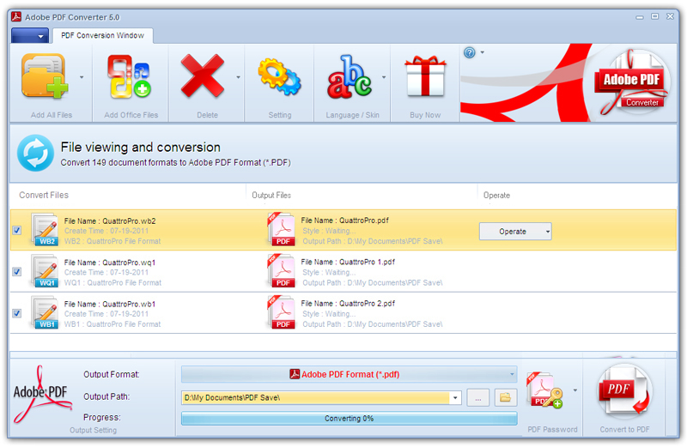Click the red X Delete icon
Screen dimensions: 687x447
(x=203, y=76)
